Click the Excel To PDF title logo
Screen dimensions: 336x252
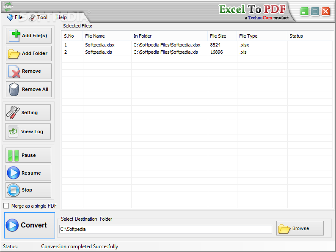(253, 9)
